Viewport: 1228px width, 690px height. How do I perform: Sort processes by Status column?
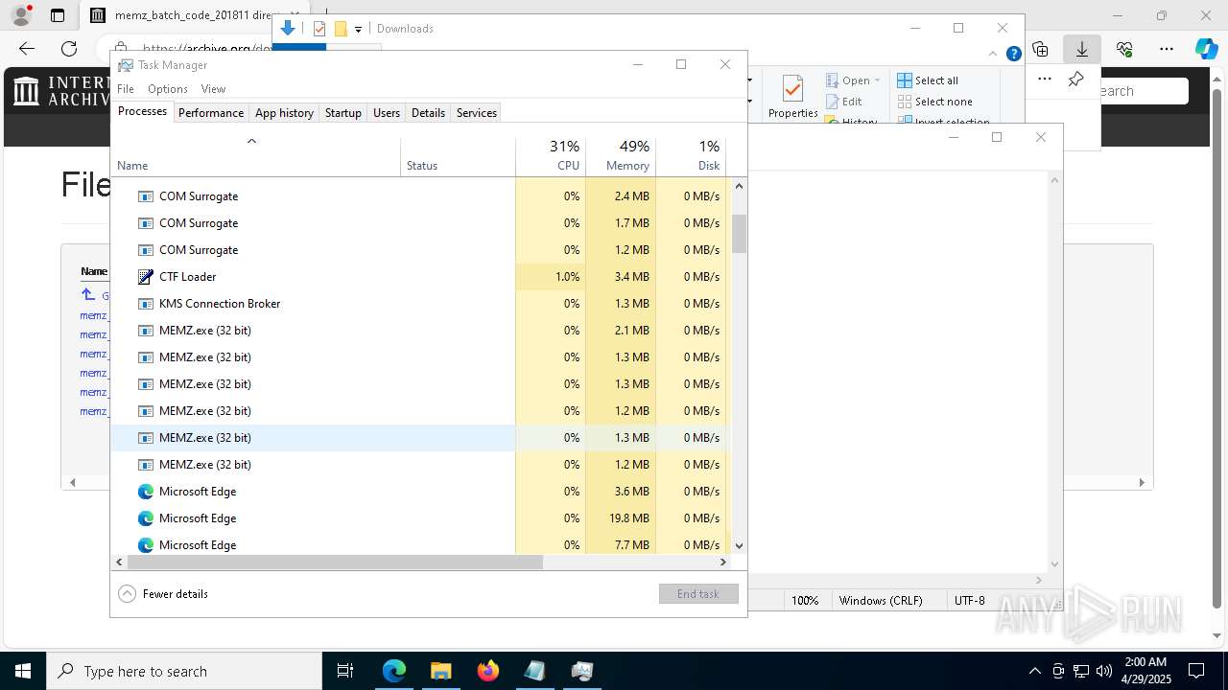[458, 157]
